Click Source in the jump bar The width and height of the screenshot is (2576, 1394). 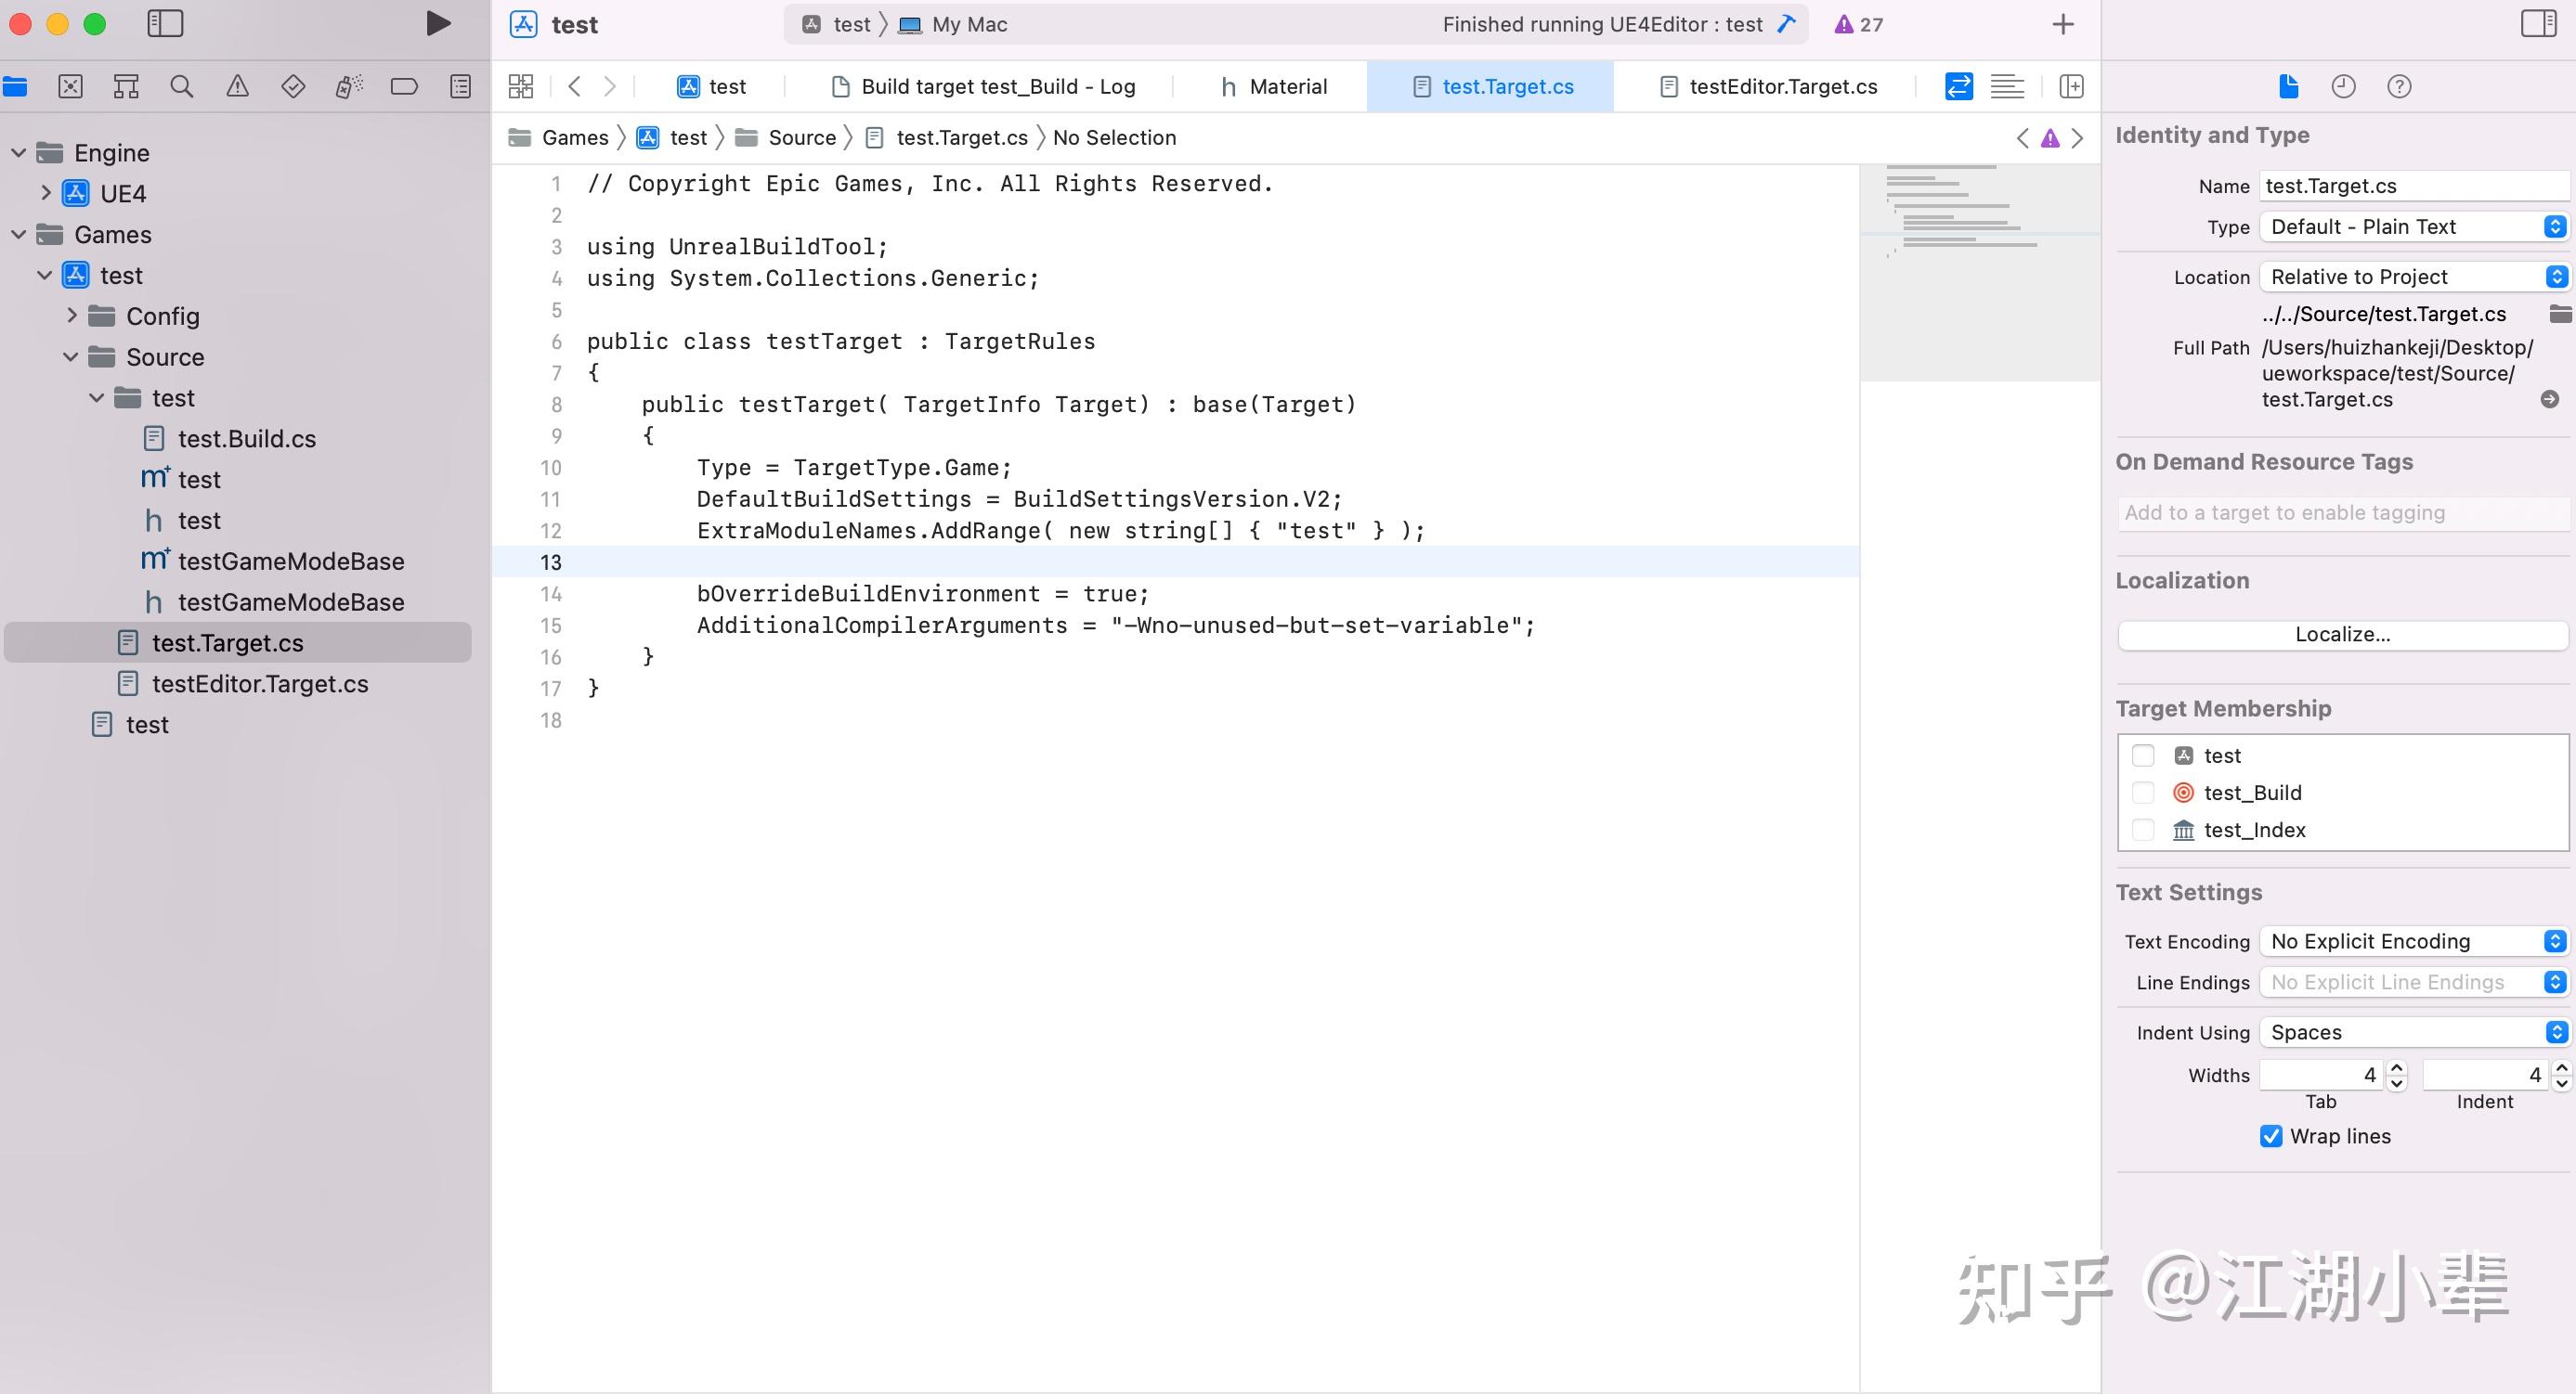[786, 138]
